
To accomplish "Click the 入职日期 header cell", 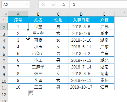I will (81, 20).
